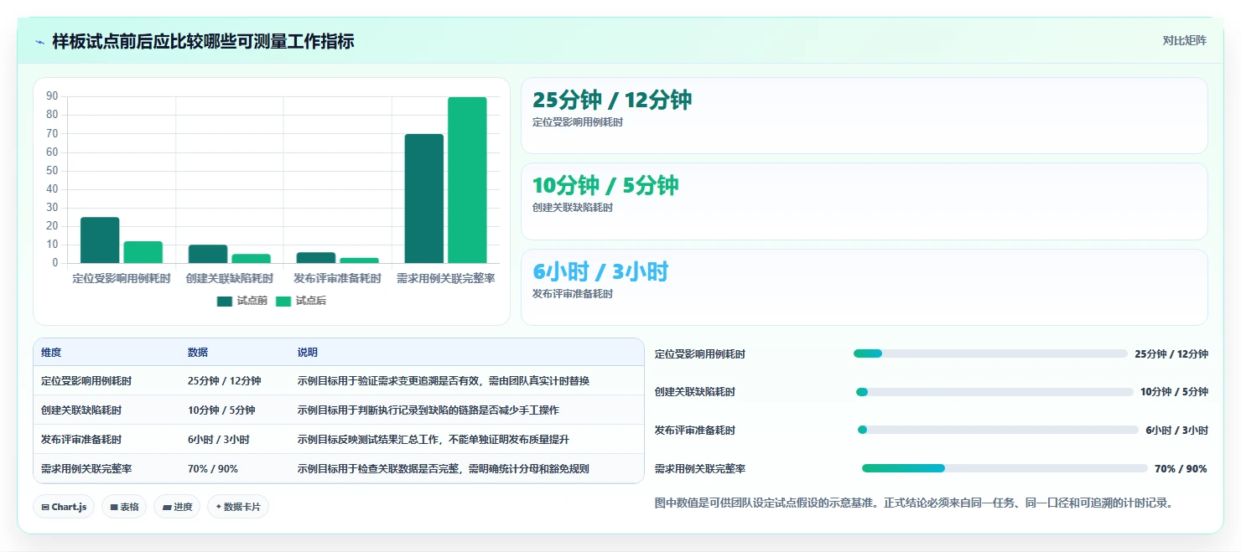This screenshot has width=1241, height=552.
Task: Click the chart x-axis label 定位受影响用例耗时
Action: 122,278
